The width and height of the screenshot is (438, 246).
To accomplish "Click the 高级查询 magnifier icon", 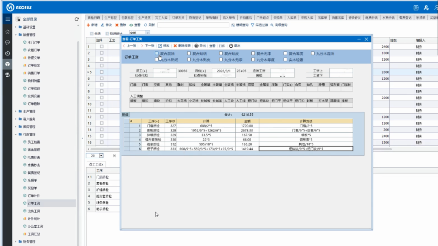I will 272,25.
